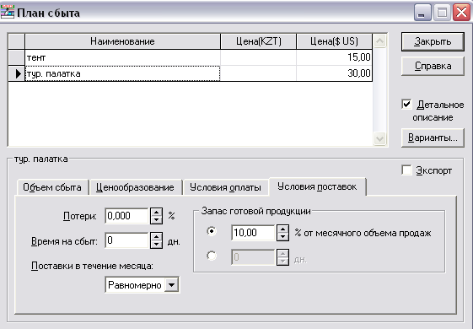Decrease the 10,00 stock percent value
The image size is (473, 329).
point(282,237)
